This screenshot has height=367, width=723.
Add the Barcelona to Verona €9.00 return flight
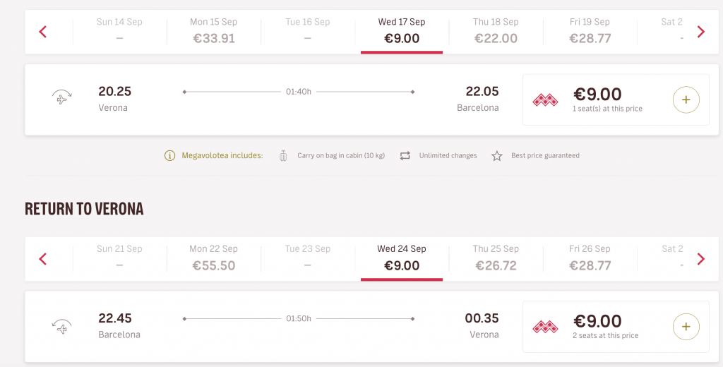coord(686,327)
